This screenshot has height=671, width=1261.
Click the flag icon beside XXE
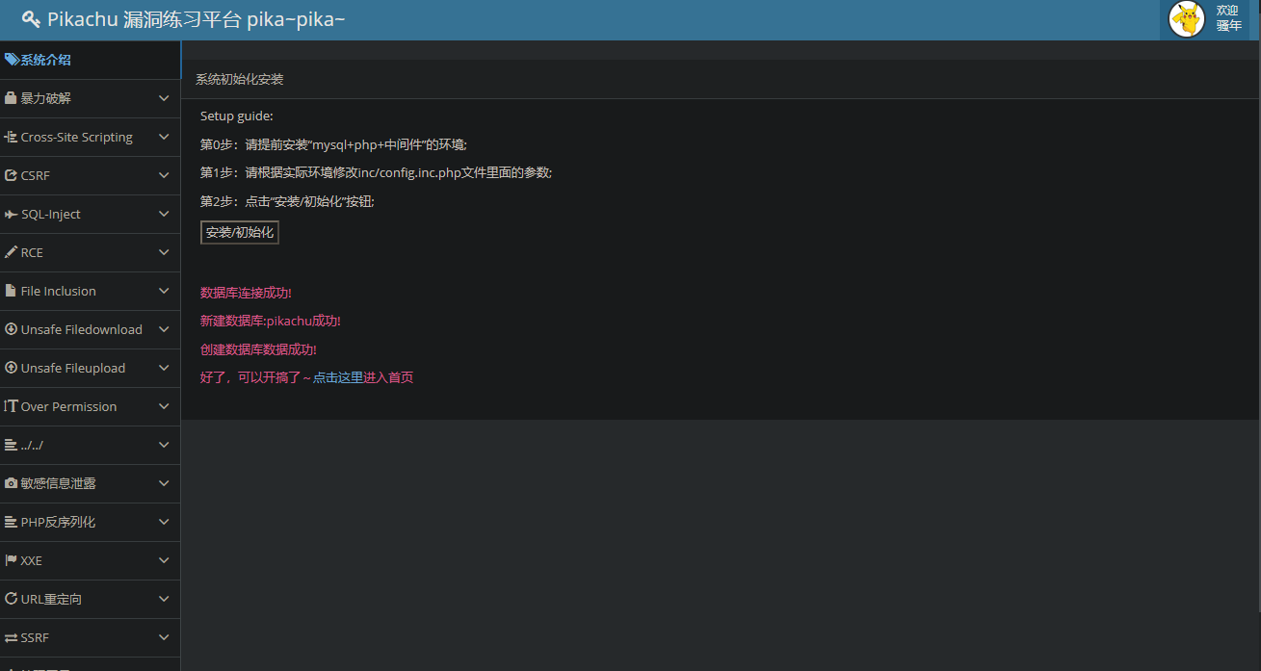point(11,560)
